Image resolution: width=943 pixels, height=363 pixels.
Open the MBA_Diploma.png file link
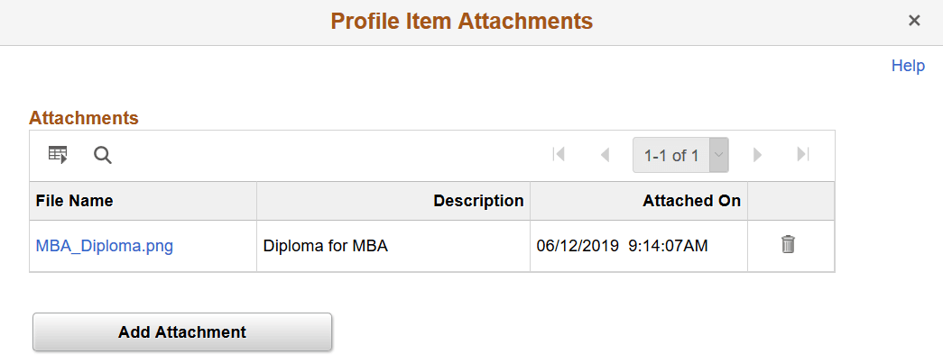click(105, 245)
